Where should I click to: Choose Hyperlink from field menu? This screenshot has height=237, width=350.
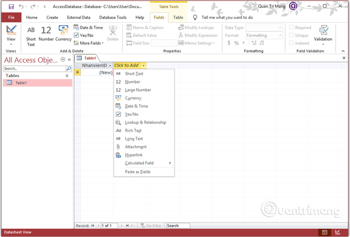click(x=144, y=155)
